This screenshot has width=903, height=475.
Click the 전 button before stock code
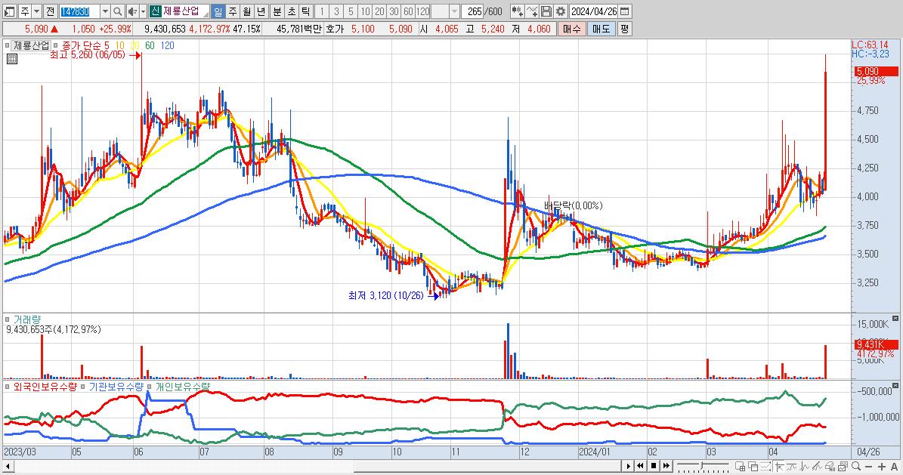pos(50,11)
